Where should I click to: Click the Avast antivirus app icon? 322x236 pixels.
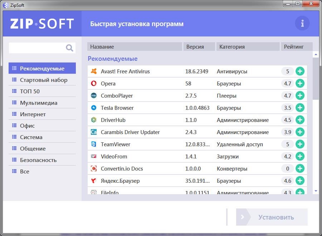pos(94,71)
